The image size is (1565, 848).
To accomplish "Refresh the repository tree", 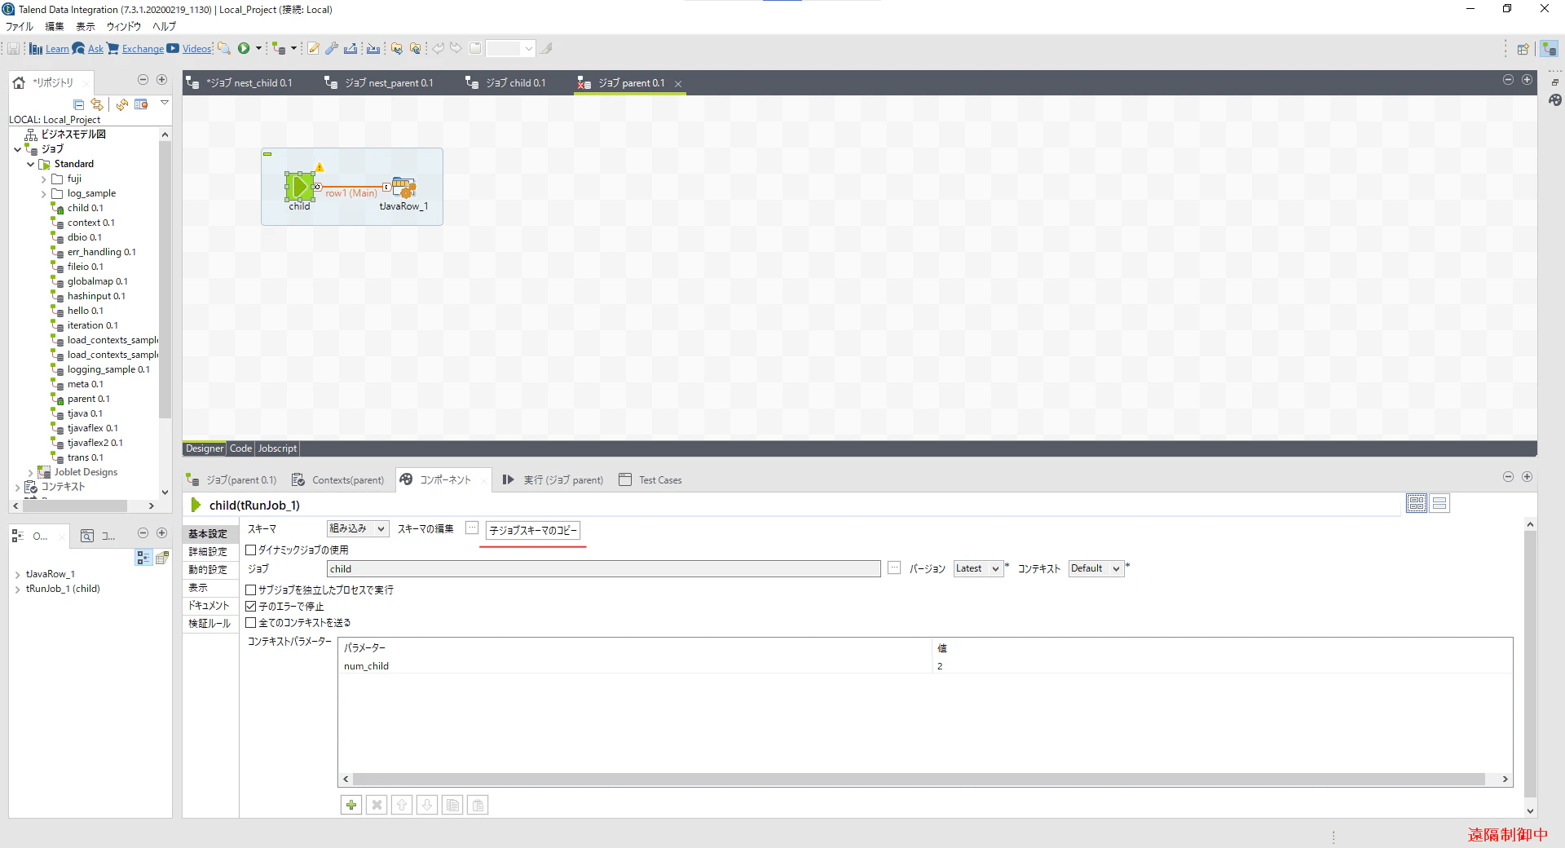I will point(122,104).
